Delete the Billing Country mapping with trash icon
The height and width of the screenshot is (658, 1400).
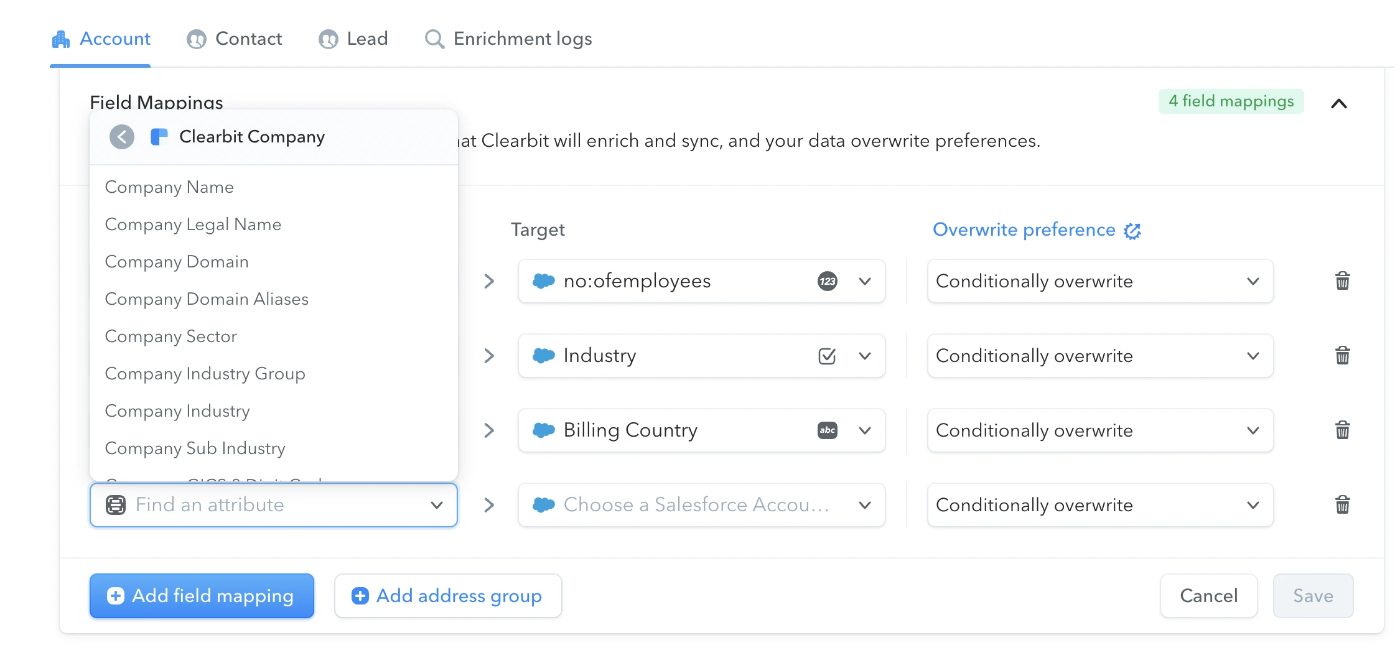point(1343,430)
